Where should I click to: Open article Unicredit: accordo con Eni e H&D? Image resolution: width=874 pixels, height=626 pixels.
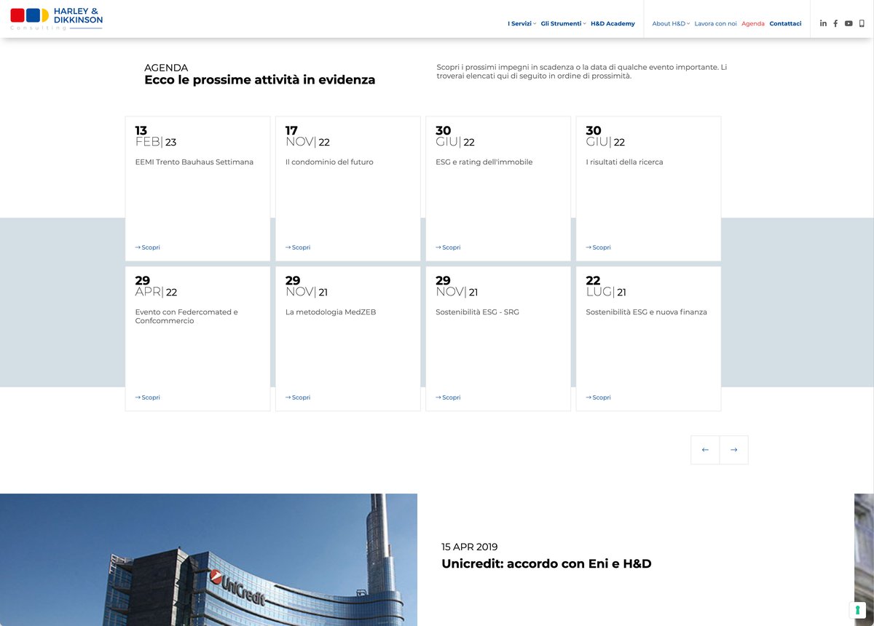point(546,563)
